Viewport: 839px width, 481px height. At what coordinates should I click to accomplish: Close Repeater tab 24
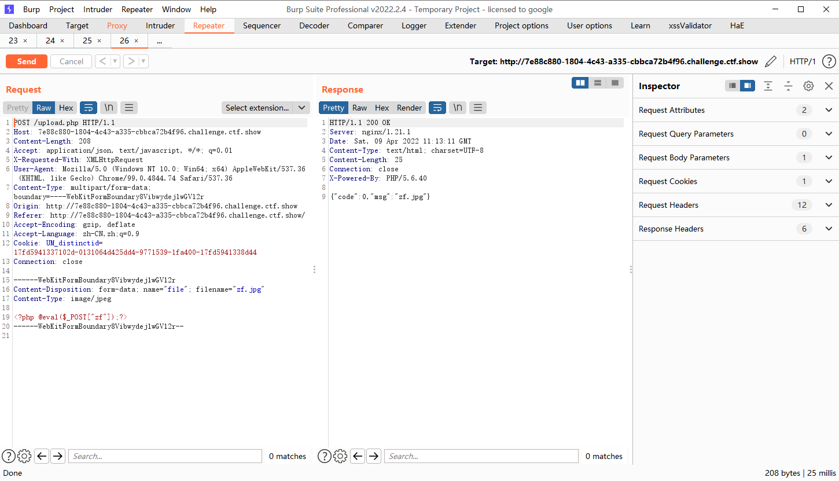click(x=62, y=41)
